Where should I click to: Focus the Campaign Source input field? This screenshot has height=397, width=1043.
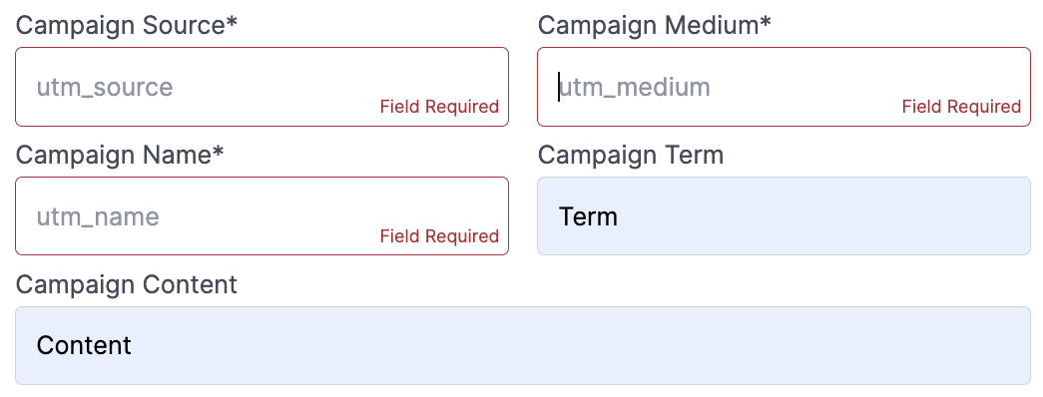[261, 87]
